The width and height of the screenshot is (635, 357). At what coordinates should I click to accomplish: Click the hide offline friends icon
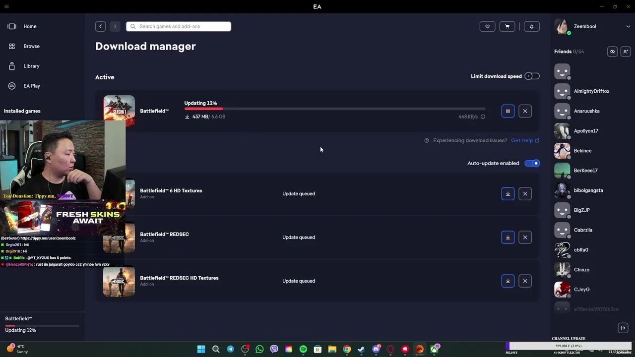pyautogui.click(x=613, y=52)
